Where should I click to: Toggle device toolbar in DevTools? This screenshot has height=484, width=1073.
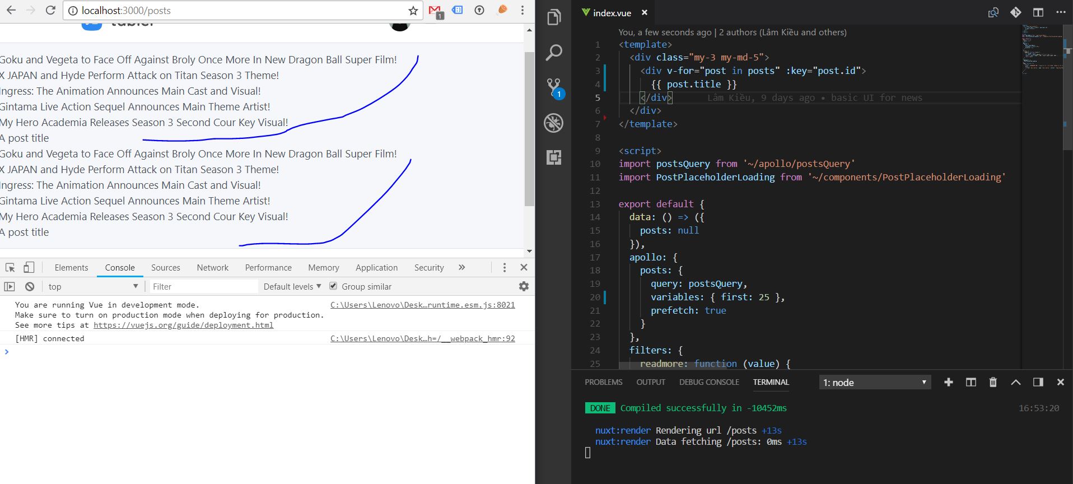click(x=29, y=267)
